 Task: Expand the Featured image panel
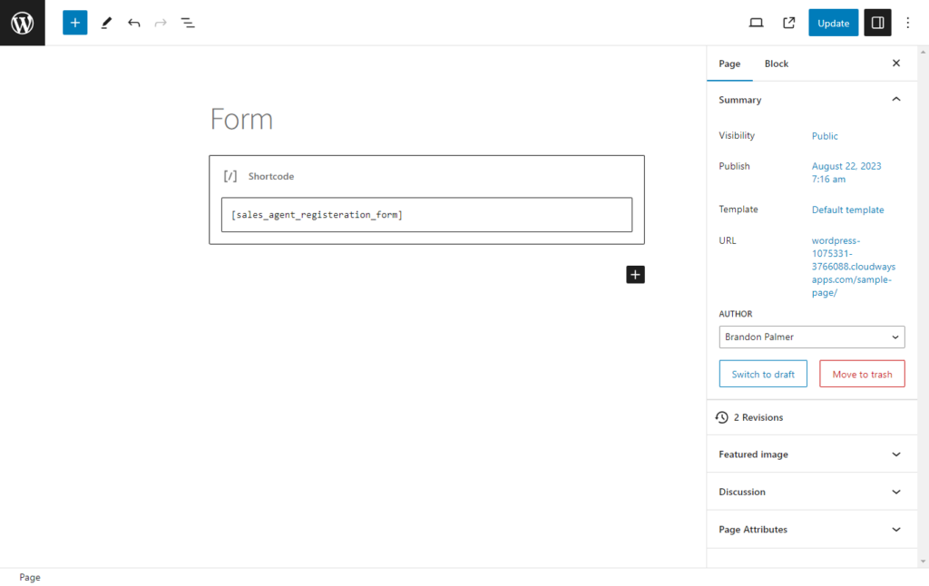(x=812, y=454)
